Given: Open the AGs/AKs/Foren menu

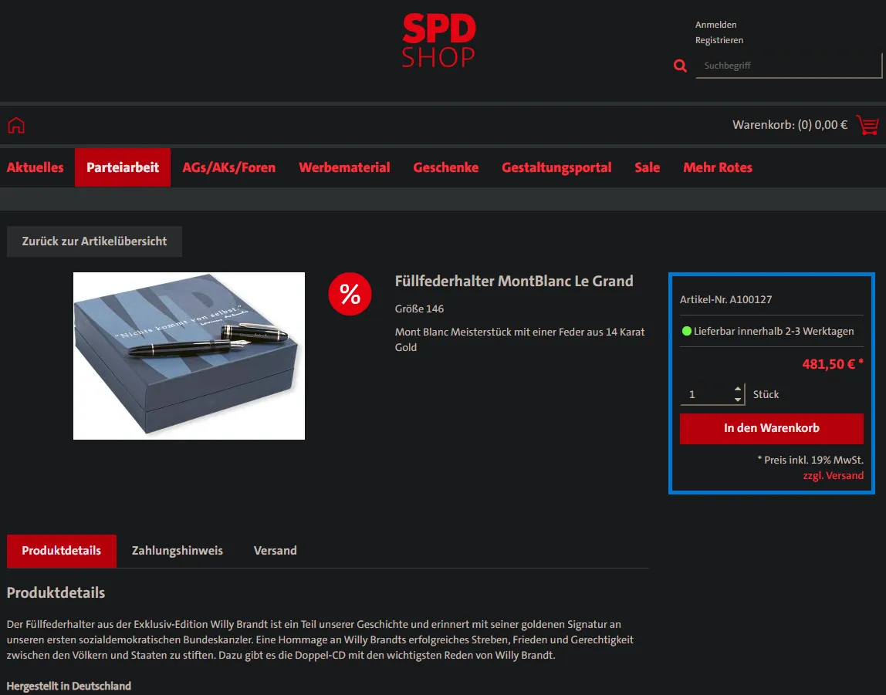Looking at the screenshot, I should [x=229, y=167].
